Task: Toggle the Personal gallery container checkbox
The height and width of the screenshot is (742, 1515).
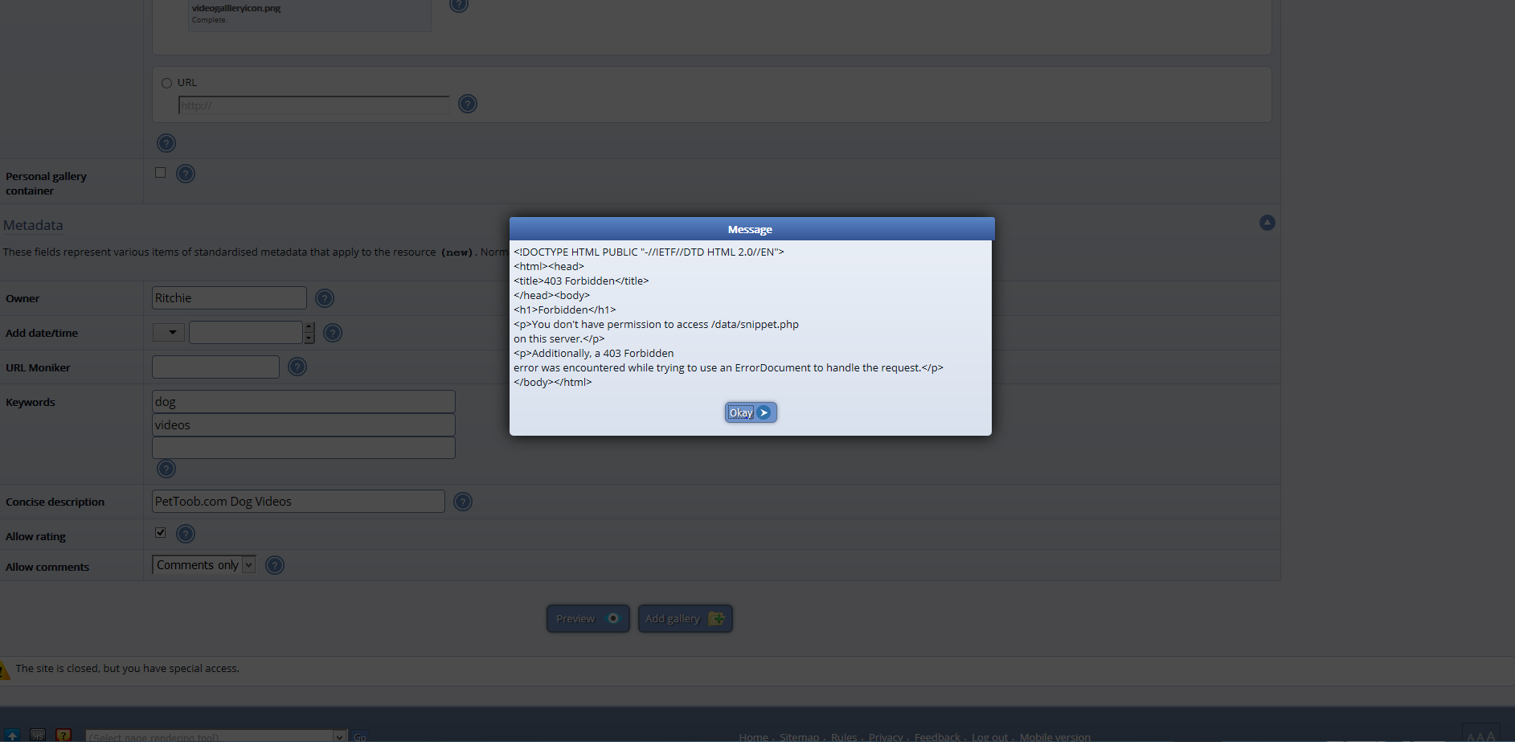Action: [x=161, y=173]
